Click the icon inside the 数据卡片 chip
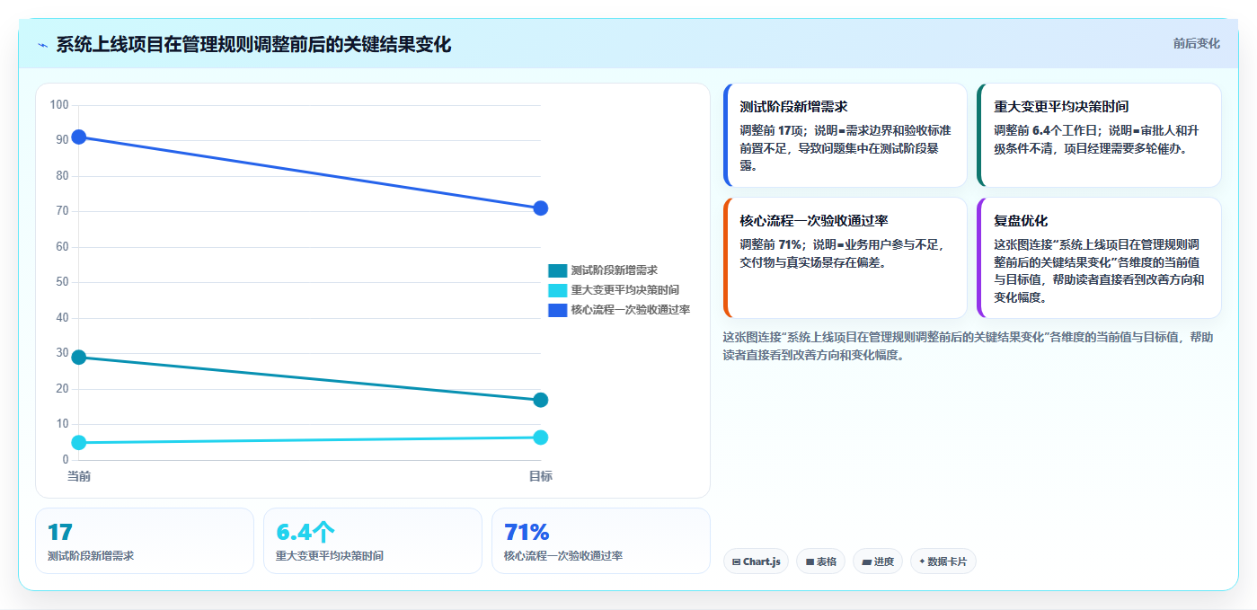The image size is (1257, 610). pyautogui.click(x=922, y=561)
